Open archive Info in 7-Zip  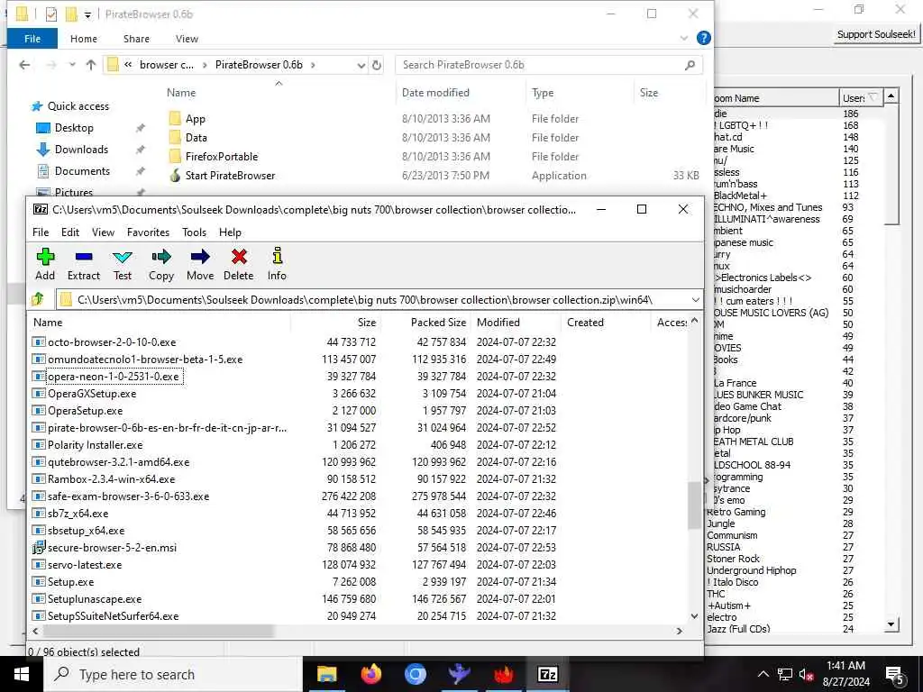277,264
